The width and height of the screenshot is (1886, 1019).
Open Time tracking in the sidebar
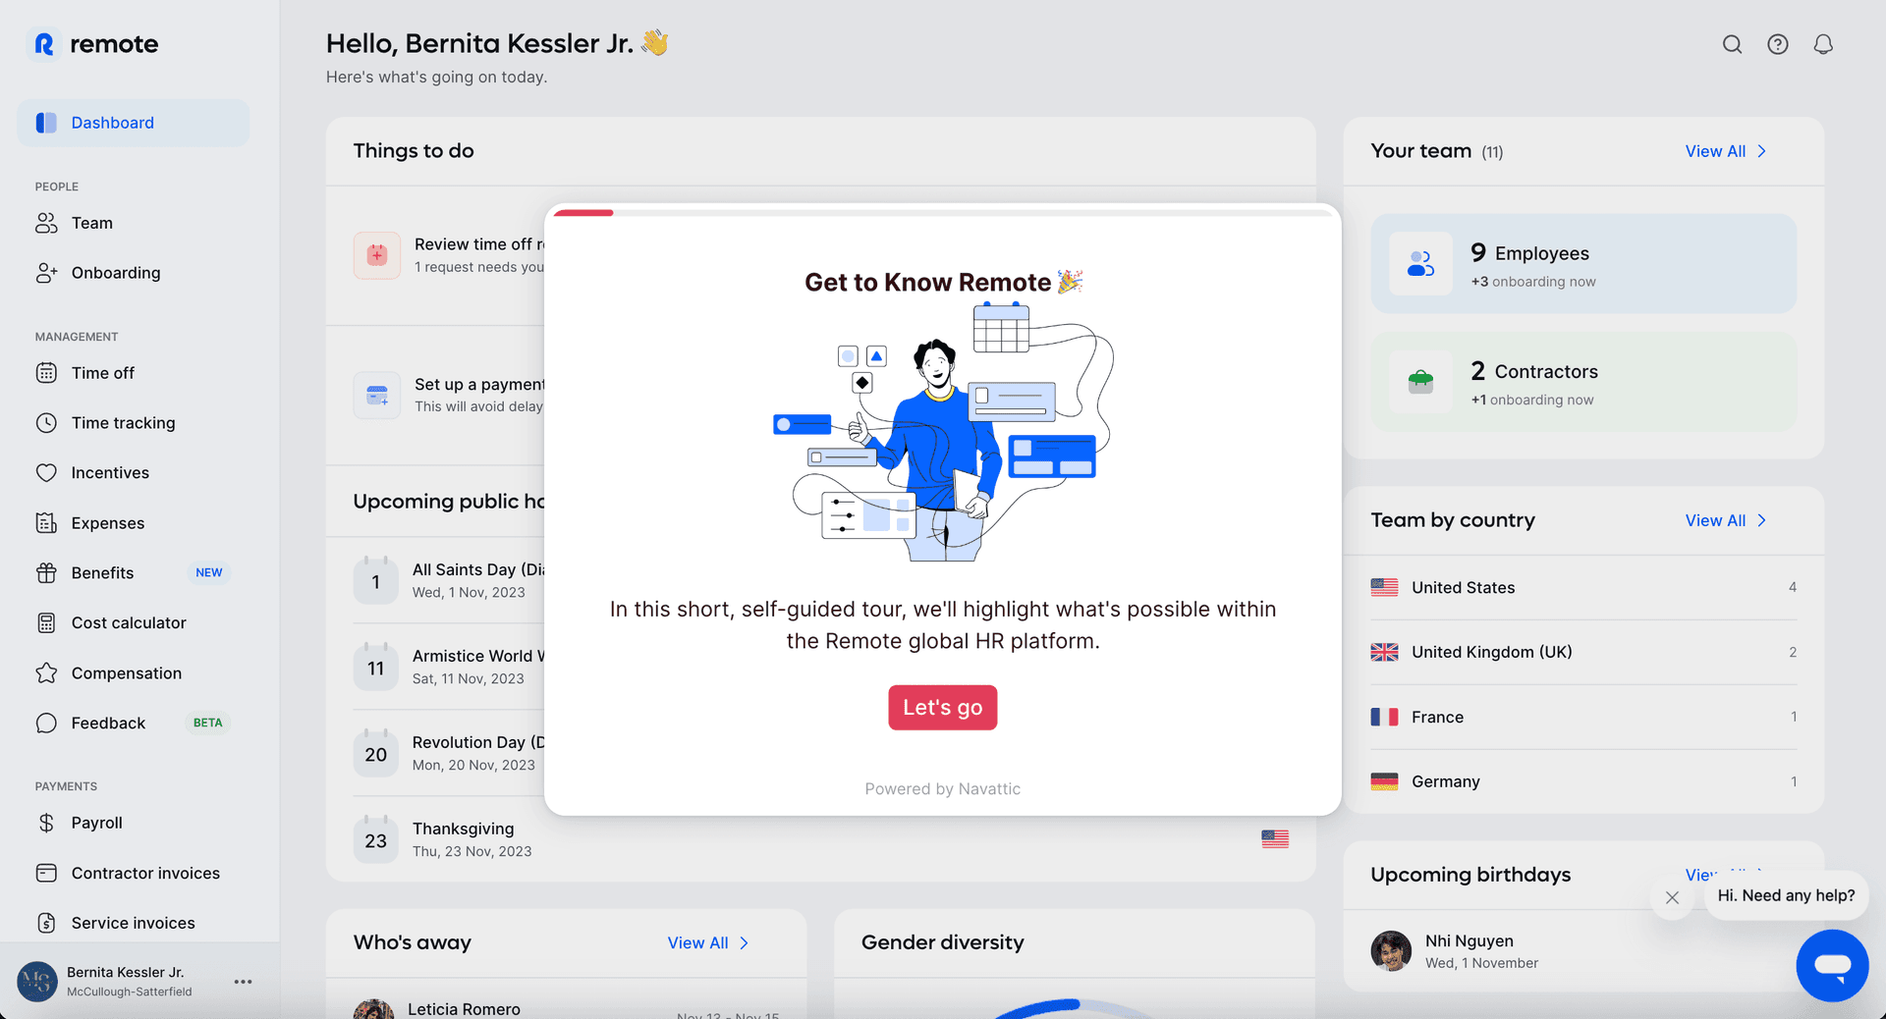123,423
